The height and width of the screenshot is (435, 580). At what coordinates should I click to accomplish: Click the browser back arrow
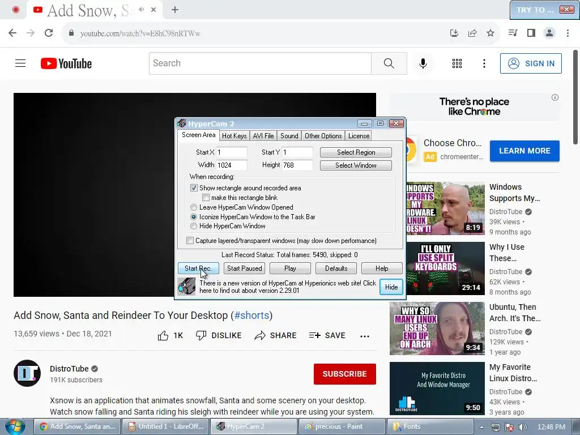point(12,33)
